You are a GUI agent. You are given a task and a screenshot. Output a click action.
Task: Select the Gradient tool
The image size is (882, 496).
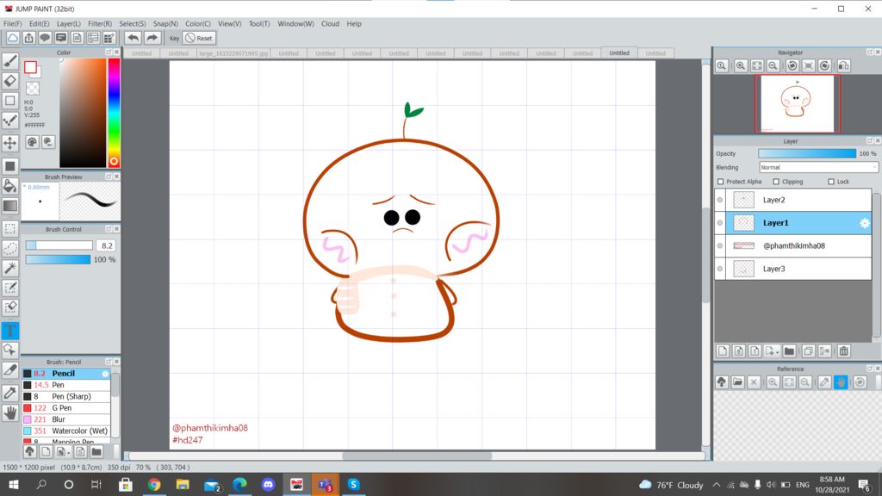[x=10, y=206]
